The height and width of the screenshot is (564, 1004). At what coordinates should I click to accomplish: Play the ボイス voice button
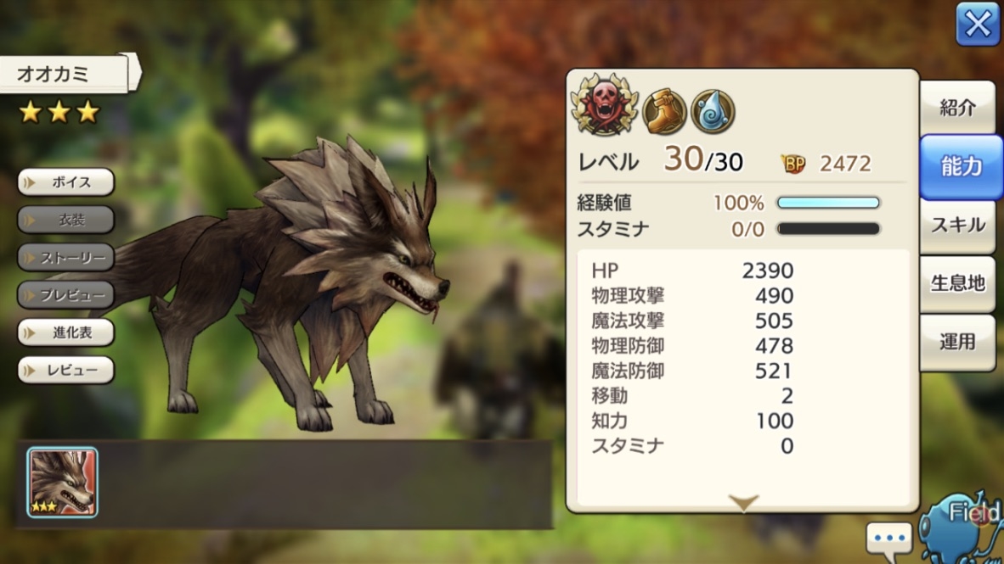click(66, 182)
